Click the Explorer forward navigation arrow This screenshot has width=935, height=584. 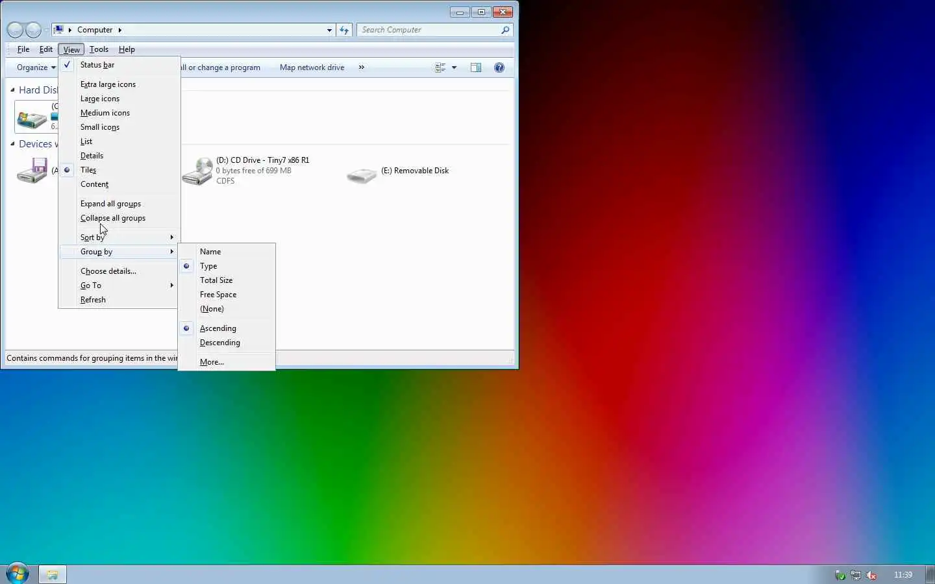pyautogui.click(x=33, y=30)
